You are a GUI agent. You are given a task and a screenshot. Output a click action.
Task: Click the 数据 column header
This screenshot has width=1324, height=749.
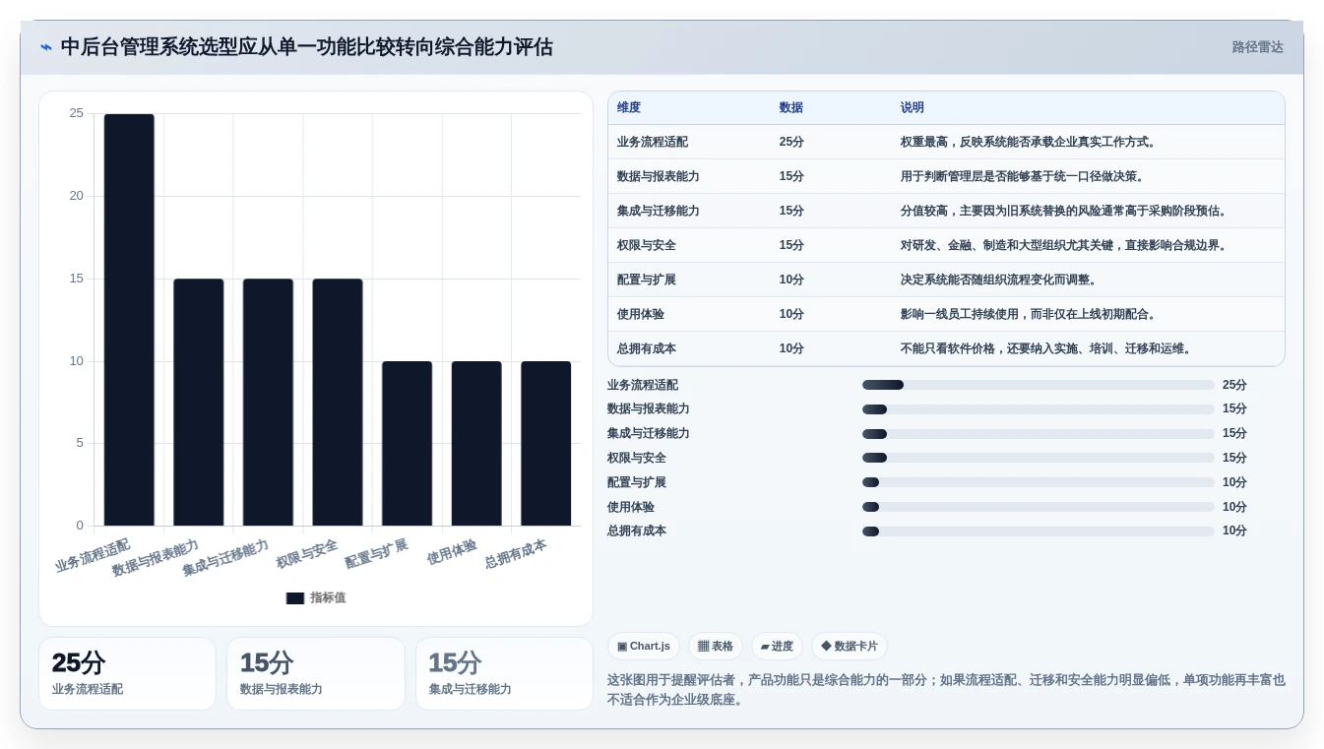791,108
